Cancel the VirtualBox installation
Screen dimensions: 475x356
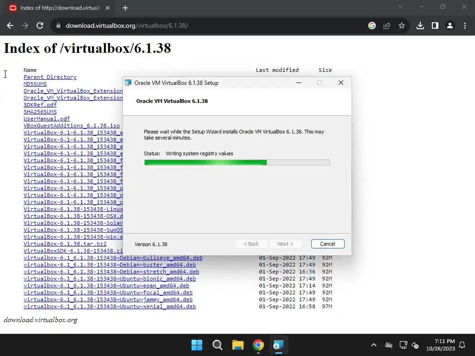click(328, 244)
